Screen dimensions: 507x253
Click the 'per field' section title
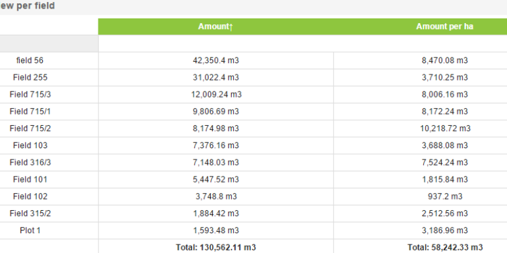[x=36, y=6]
